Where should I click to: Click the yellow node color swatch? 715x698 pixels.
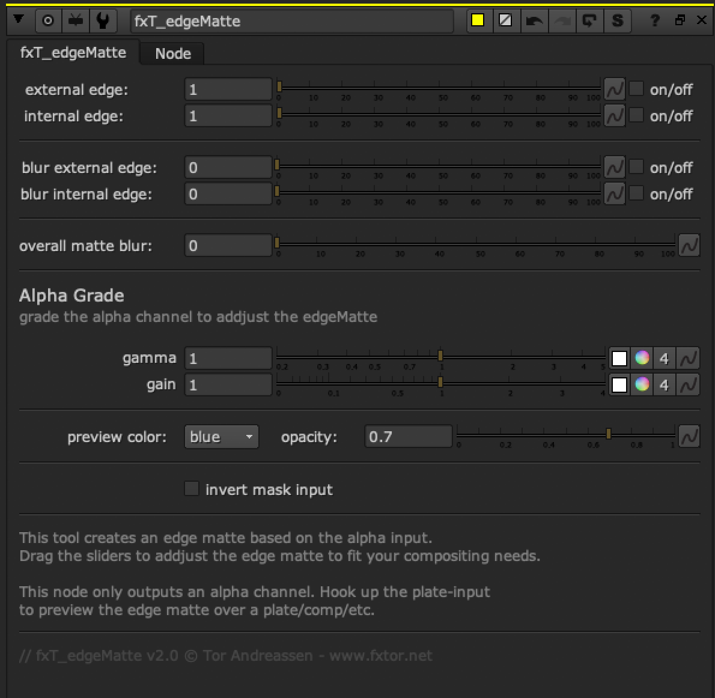pyautogui.click(x=478, y=21)
